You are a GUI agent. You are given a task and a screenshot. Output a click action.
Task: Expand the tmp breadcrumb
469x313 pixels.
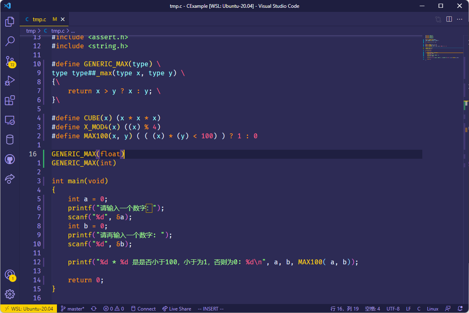click(30, 30)
